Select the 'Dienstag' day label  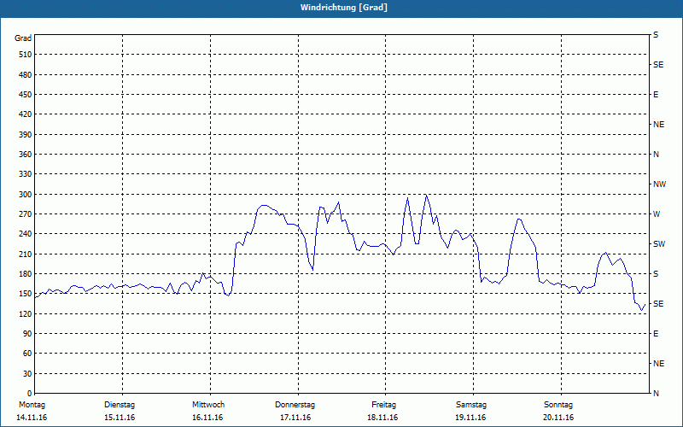(120, 405)
